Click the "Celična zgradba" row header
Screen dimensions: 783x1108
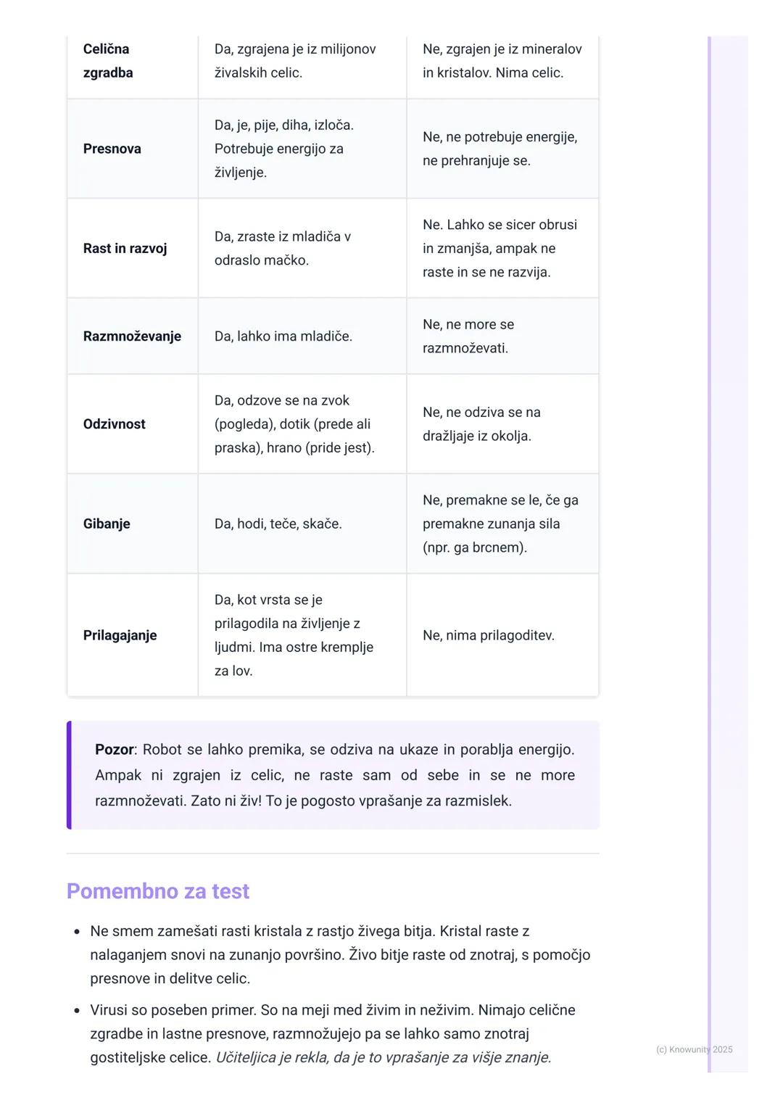108,61
